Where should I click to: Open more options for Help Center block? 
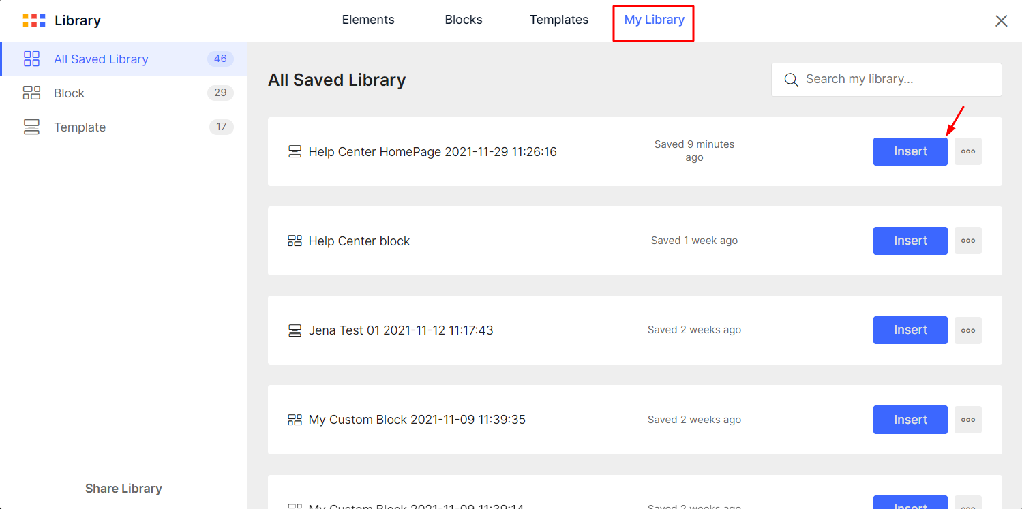(968, 241)
